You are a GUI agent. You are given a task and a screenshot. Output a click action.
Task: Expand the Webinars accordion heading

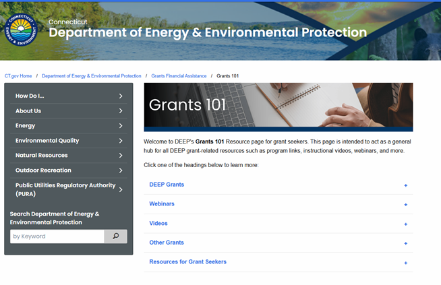[x=162, y=203]
